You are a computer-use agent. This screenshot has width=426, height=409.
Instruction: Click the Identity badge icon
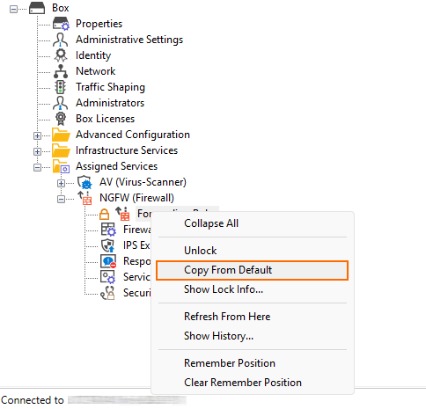pos(61,55)
